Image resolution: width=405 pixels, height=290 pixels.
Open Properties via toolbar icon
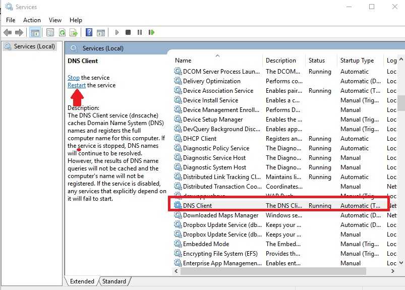tap(50, 33)
